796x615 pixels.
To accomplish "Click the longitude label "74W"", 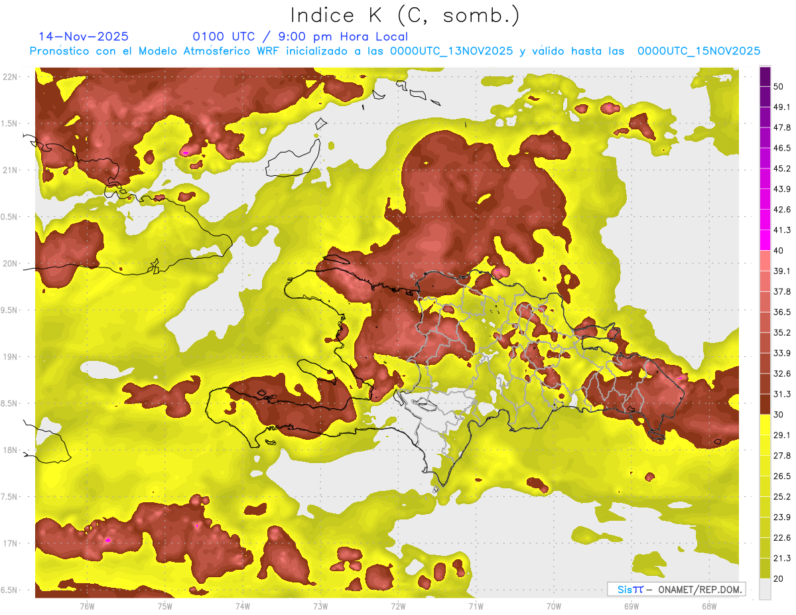I will tap(242, 606).
